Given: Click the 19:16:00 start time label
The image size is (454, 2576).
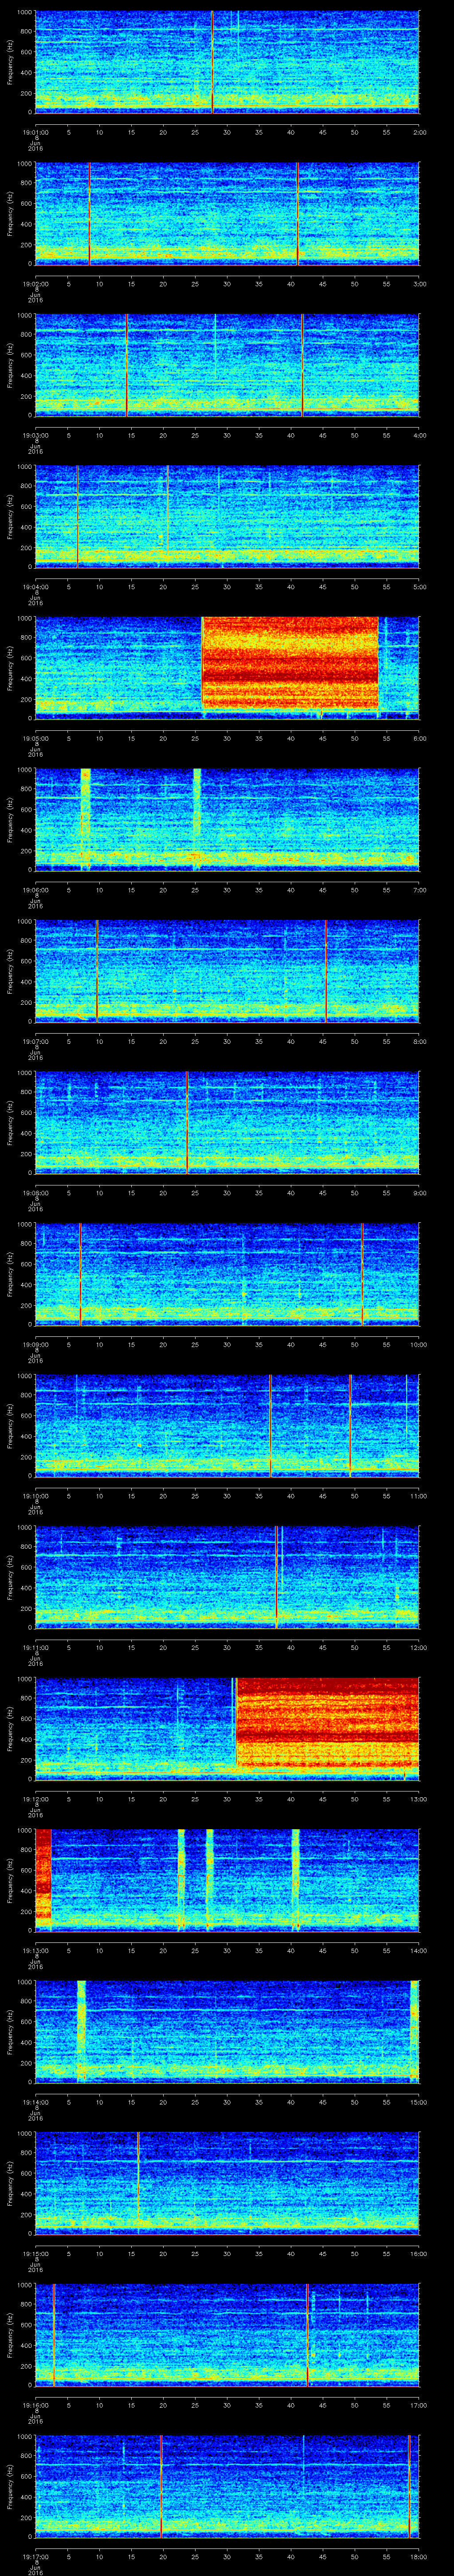Looking at the screenshot, I should click(x=35, y=2405).
